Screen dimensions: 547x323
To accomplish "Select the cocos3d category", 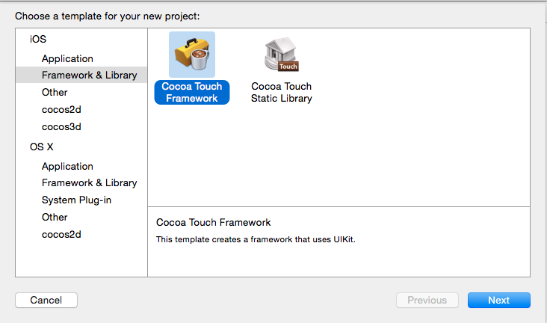I will [x=61, y=126].
